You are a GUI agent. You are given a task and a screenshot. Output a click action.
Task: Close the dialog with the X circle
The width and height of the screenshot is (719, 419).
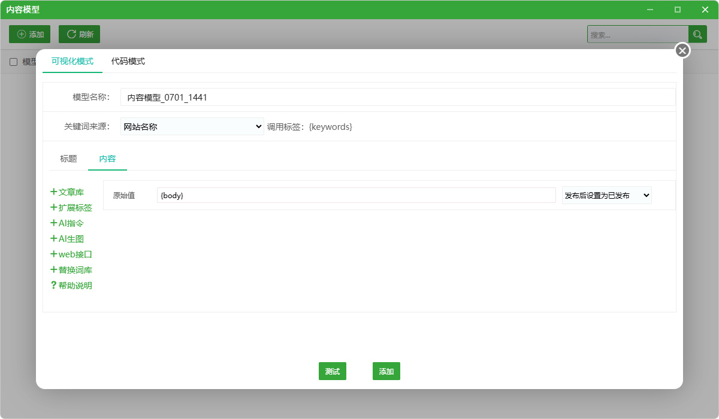coord(682,50)
